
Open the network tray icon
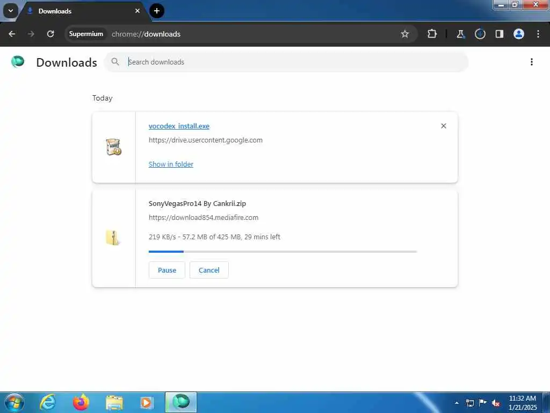point(470,403)
